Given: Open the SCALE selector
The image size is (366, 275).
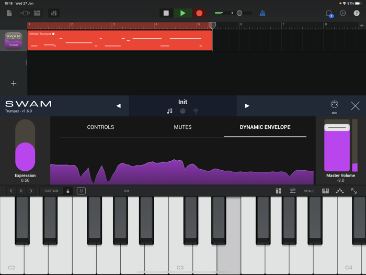Looking at the screenshot, I should click(x=309, y=191).
